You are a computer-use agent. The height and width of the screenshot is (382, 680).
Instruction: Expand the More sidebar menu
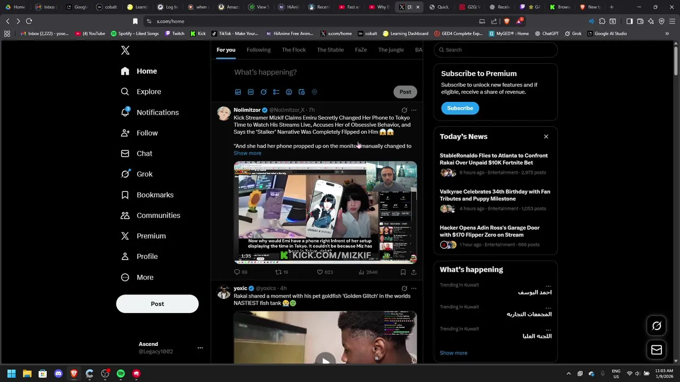[137, 277]
